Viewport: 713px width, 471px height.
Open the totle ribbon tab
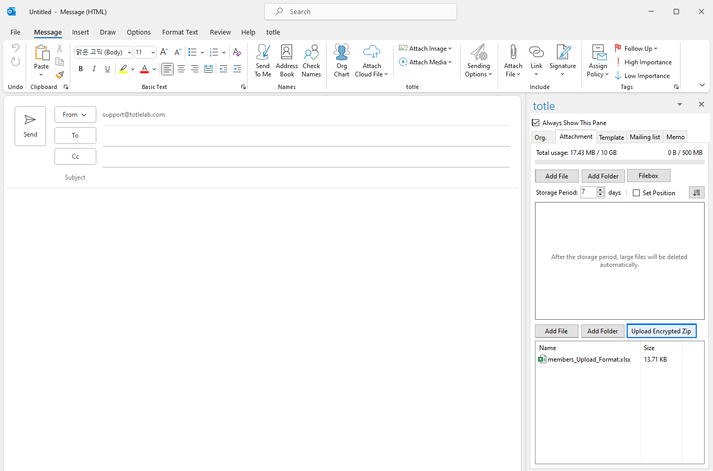pos(273,32)
